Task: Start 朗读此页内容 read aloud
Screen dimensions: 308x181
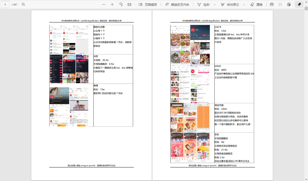Action: click(x=177, y=5)
